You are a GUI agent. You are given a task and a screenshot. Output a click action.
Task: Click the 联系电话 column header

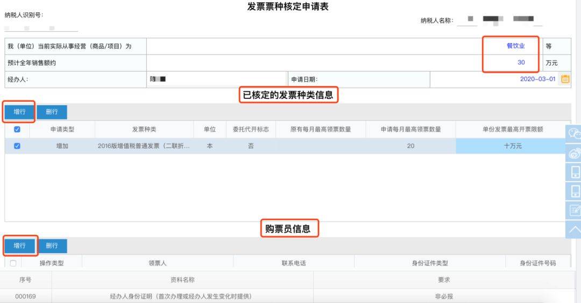pos(294,263)
